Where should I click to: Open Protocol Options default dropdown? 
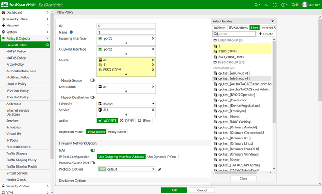click(x=126, y=169)
